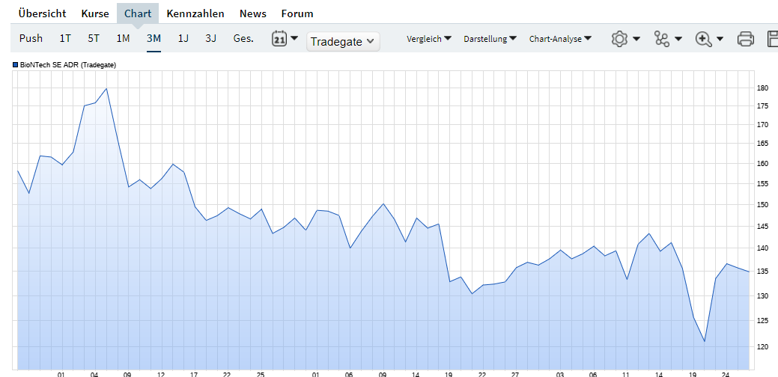Click the 180 price axis label

pyautogui.click(x=763, y=88)
